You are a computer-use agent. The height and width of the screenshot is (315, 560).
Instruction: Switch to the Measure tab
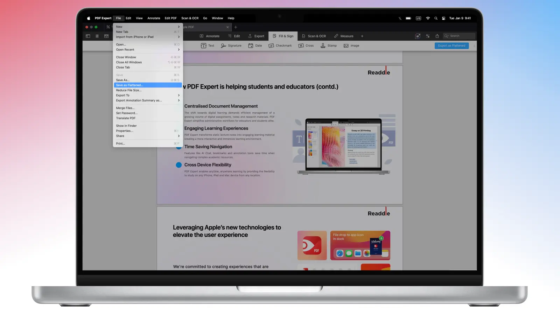344,36
